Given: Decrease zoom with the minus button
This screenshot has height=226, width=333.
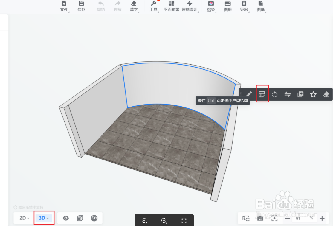Looking at the screenshot, I should 287,218.
